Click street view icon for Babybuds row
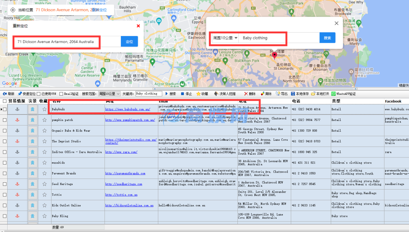This screenshot has height=232, width=409. [x=33, y=110]
